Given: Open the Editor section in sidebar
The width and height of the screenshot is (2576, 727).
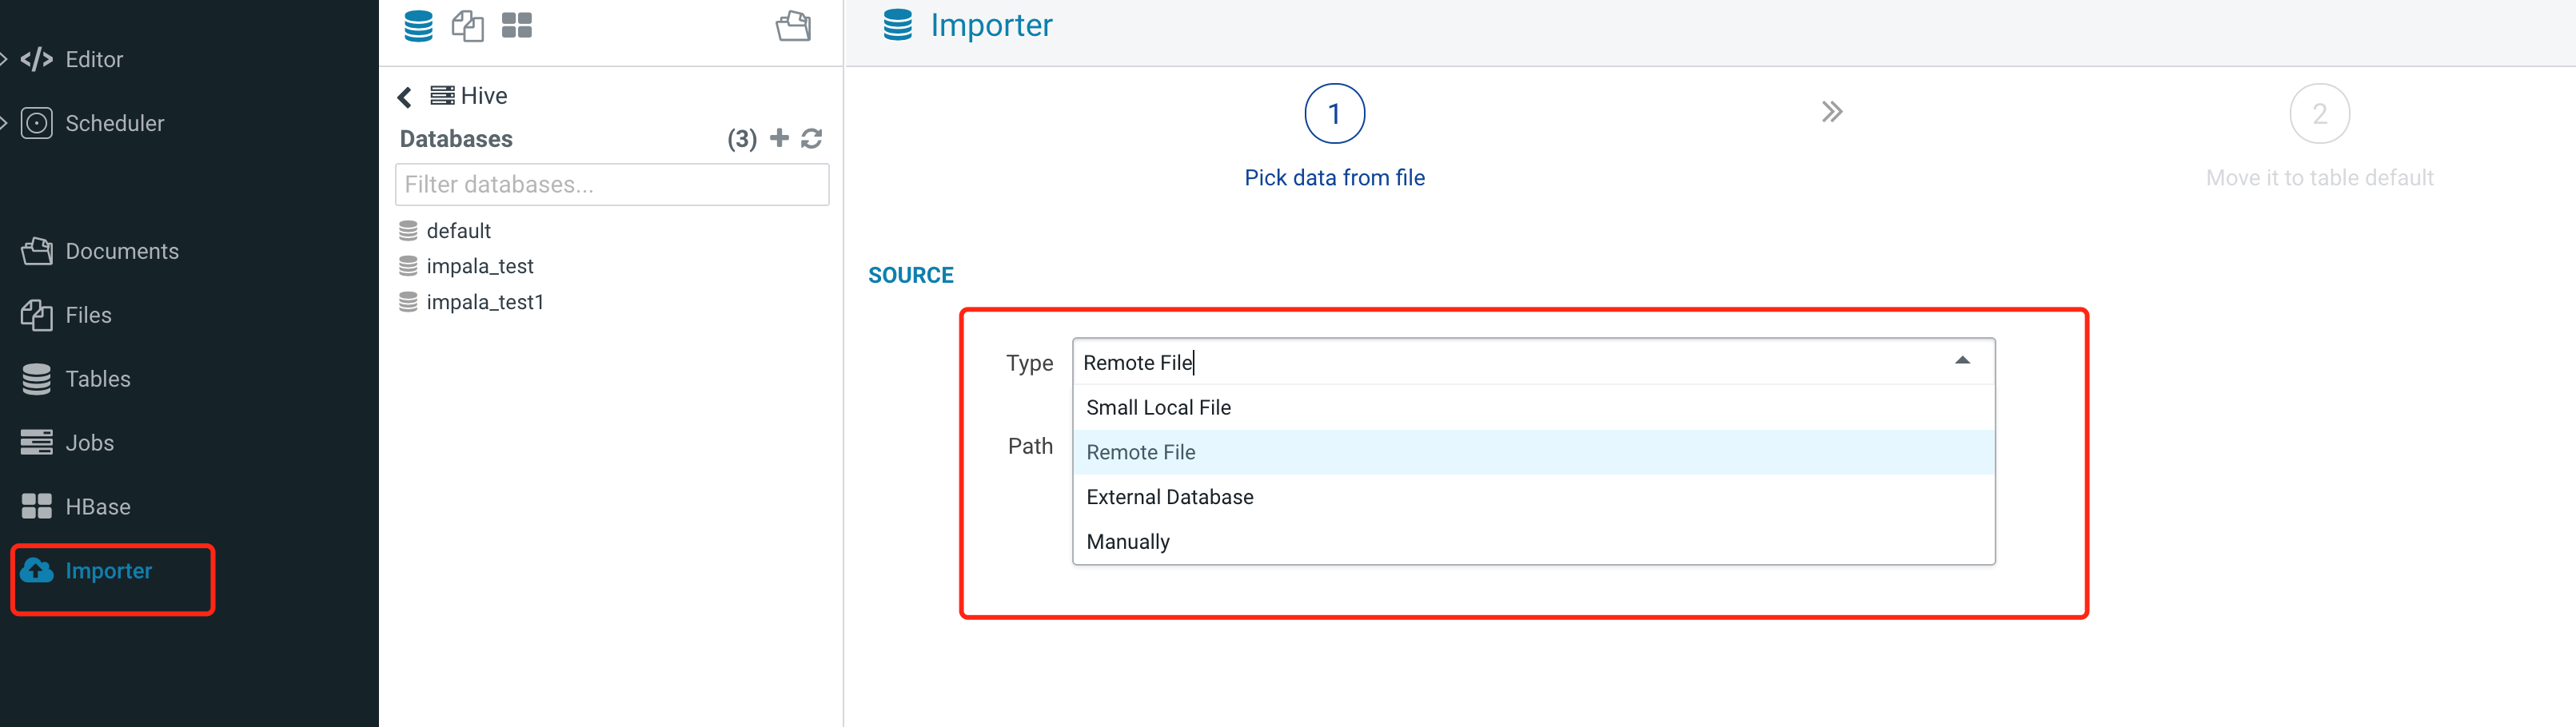Looking at the screenshot, I should click(93, 60).
